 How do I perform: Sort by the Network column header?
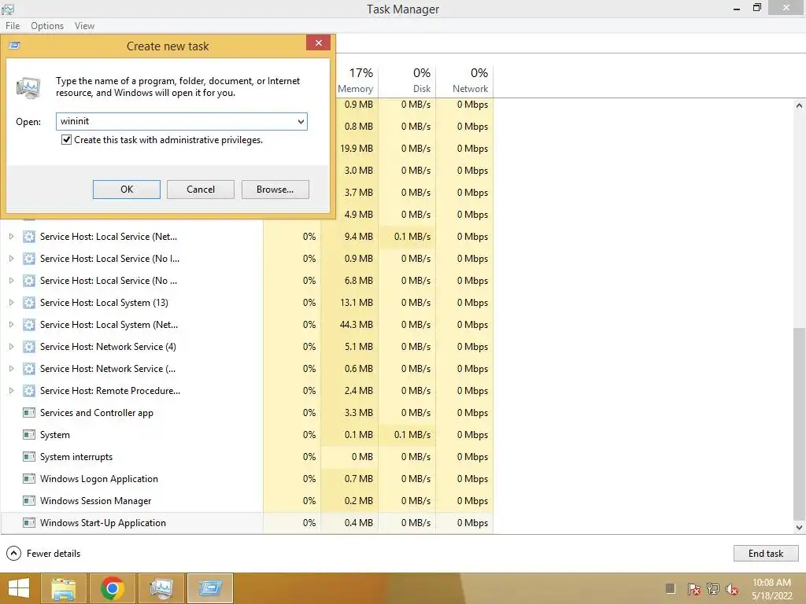pyautogui.click(x=464, y=81)
